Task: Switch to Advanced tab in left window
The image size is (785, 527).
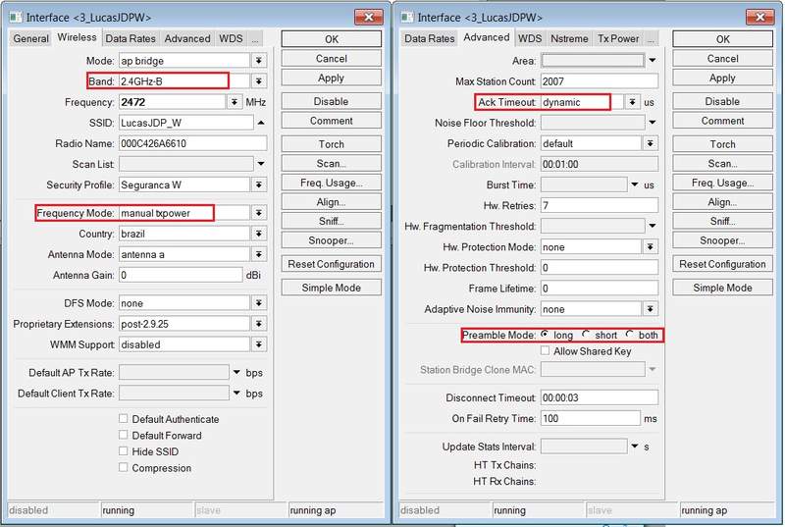Action: point(187,38)
